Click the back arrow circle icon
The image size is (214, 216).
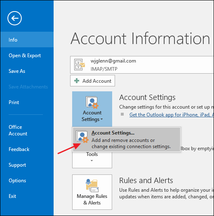point(14,18)
